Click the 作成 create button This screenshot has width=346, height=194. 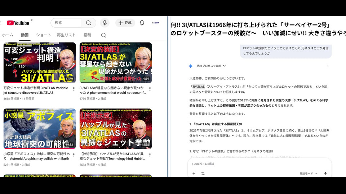pyautogui.click(x=125, y=23)
